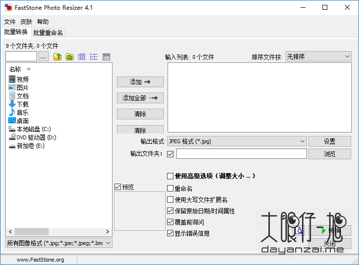Image resolution: width=359 pixels, height=265 pixels.
Task: Click the 关闭 button
Action: click(330, 244)
